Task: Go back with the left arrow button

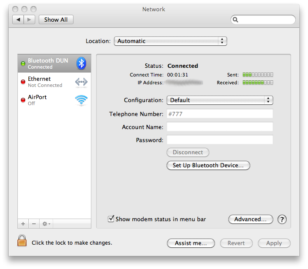Action: (18, 20)
